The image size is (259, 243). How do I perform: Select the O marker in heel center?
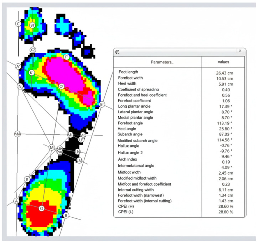[41, 208]
